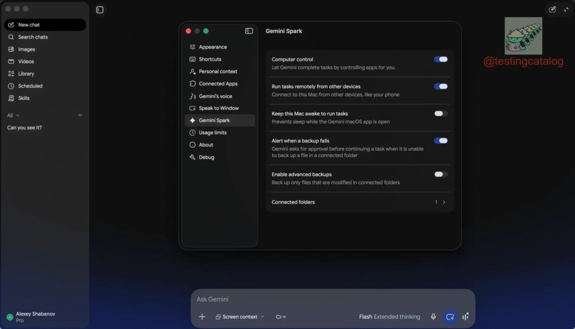Click the screen share highlighted icon
This screenshot has height=329, width=575.
(x=450, y=317)
